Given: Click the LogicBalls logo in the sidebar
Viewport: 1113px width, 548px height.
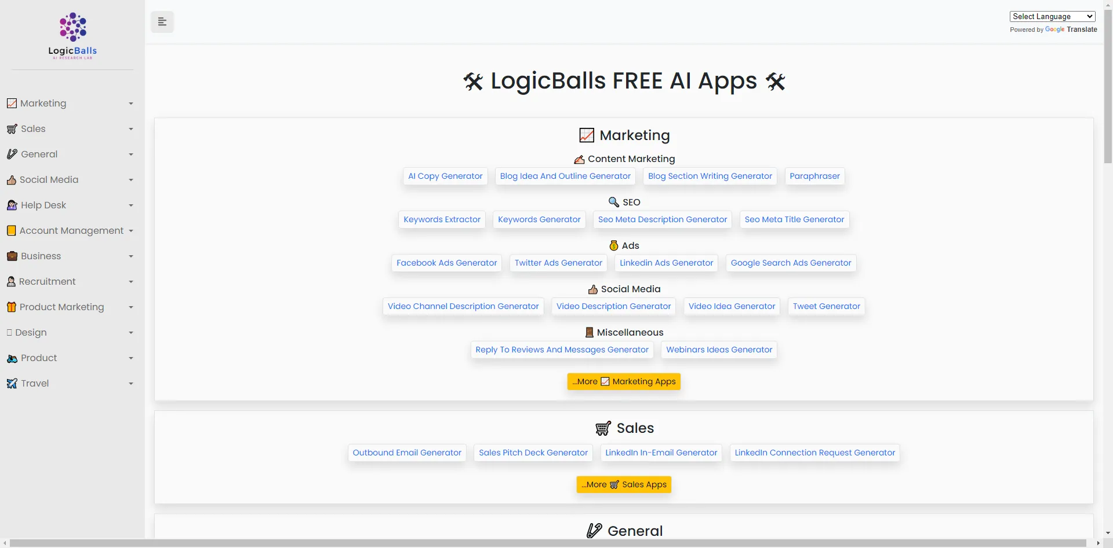Looking at the screenshot, I should 72,36.
